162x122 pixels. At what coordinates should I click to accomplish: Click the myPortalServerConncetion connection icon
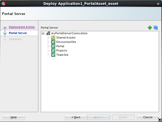[48, 33]
